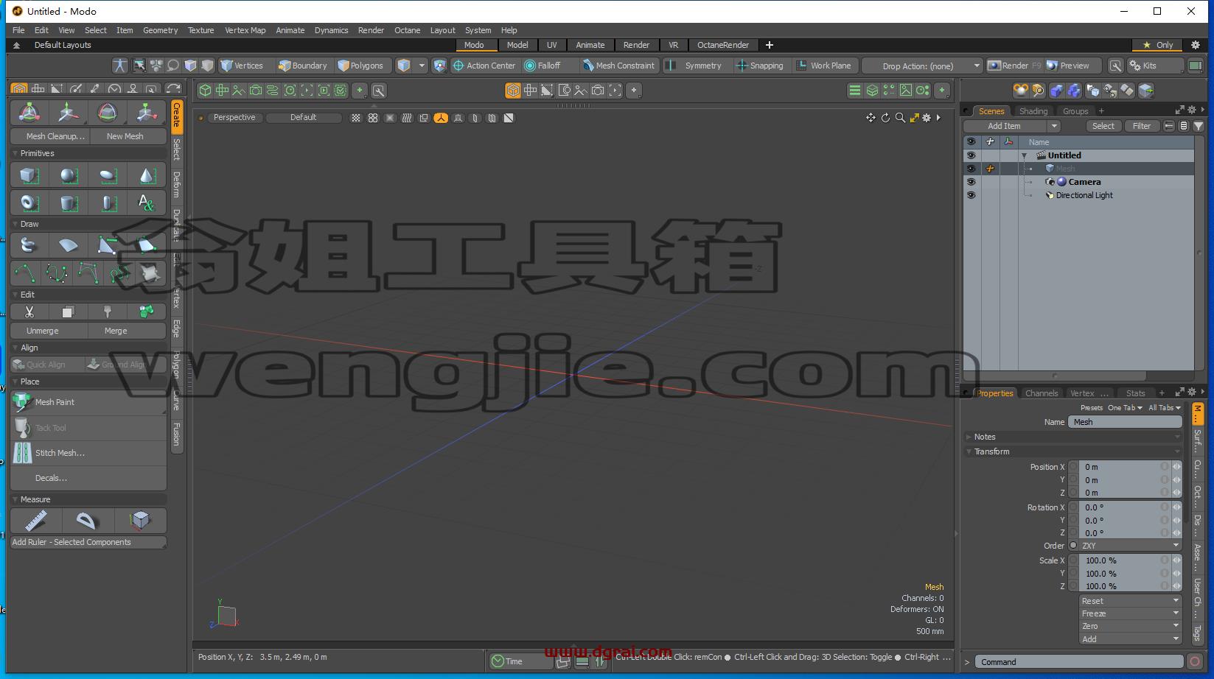The height and width of the screenshot is (679, 1214).
Task: Select the Sphere primitive tool
Action: pyautogui.click(x=69, y=175)
